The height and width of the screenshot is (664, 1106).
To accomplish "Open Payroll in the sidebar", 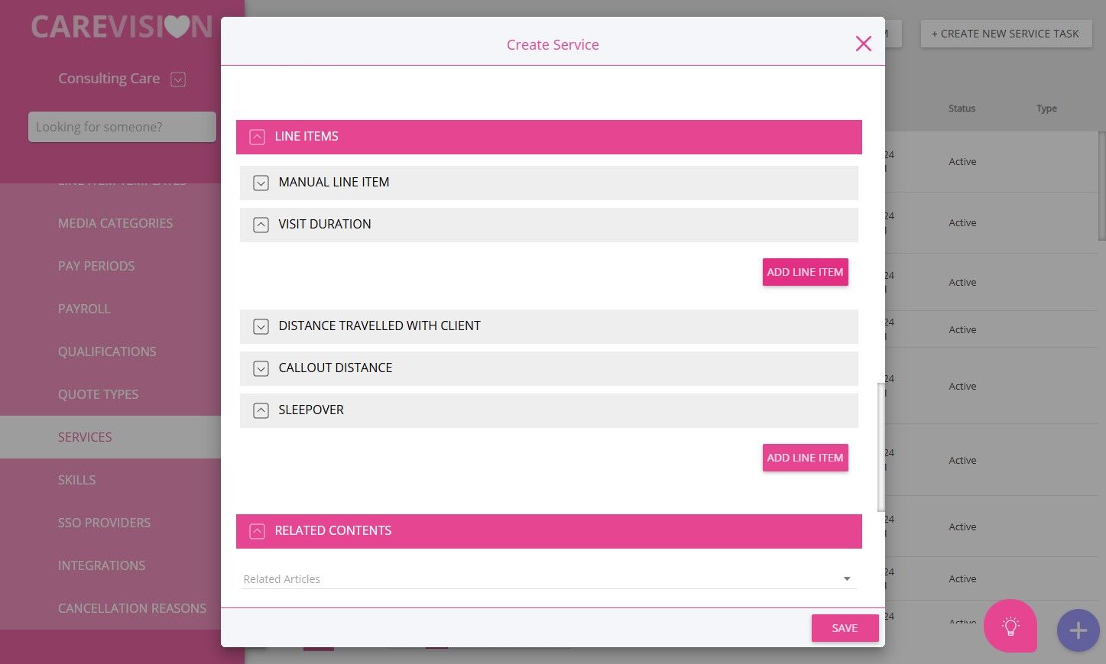I will [x=84, y=309].
